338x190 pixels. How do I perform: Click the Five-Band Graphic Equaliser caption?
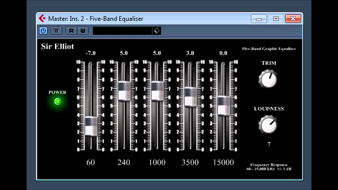tap(269, 48)
